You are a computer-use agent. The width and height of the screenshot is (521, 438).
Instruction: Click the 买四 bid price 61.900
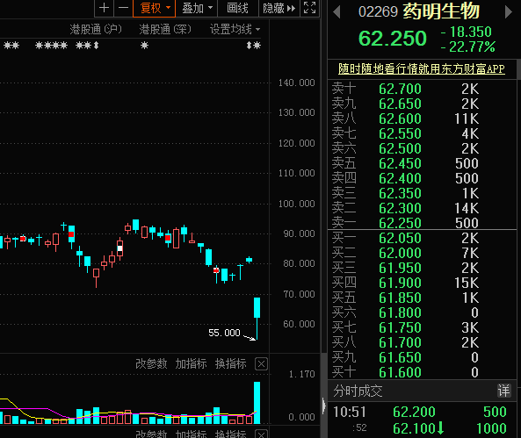tap(400, 283)
